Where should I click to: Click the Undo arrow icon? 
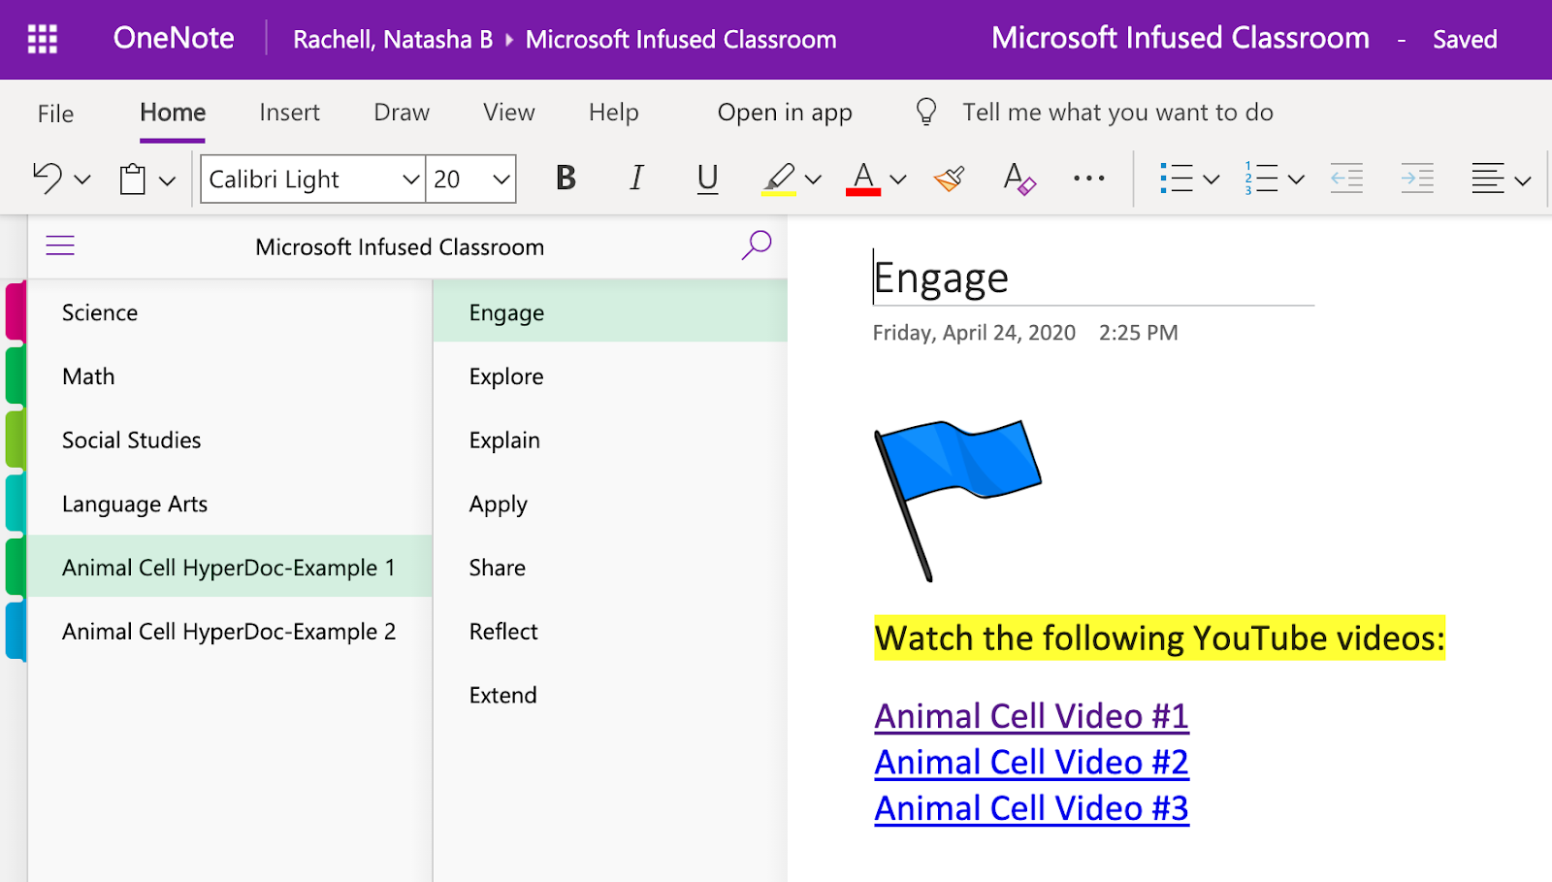pos(48,179)
